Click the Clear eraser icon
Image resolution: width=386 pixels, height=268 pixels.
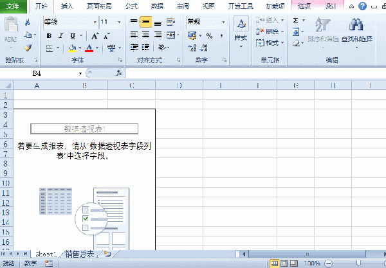[296, 43]
